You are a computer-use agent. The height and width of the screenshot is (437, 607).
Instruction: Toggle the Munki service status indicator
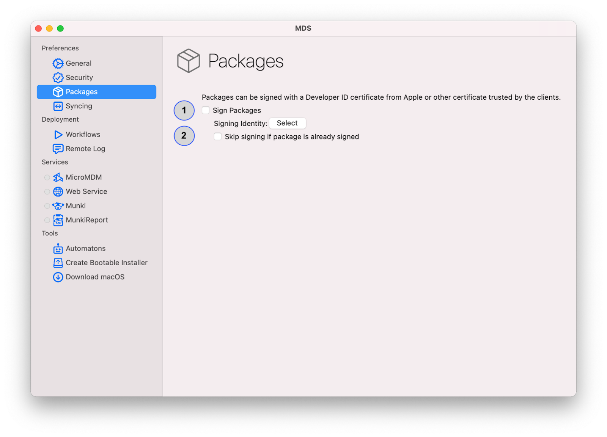tap(47, 206)
